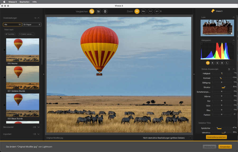Filter presets by Favoriten
The height and width of the screenshot is (152, 238).
click(10, 34)
